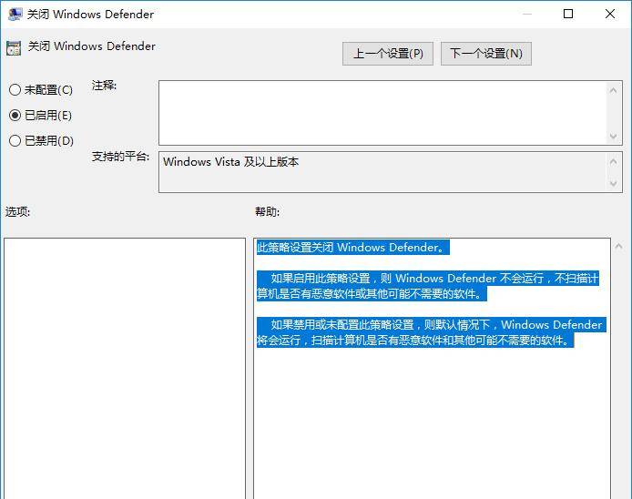The height and width of the screenshot is (499, 632).
Task: Click help paragraph starting 如果禁用或未配置此策略设置
Action: coord(432,332)
